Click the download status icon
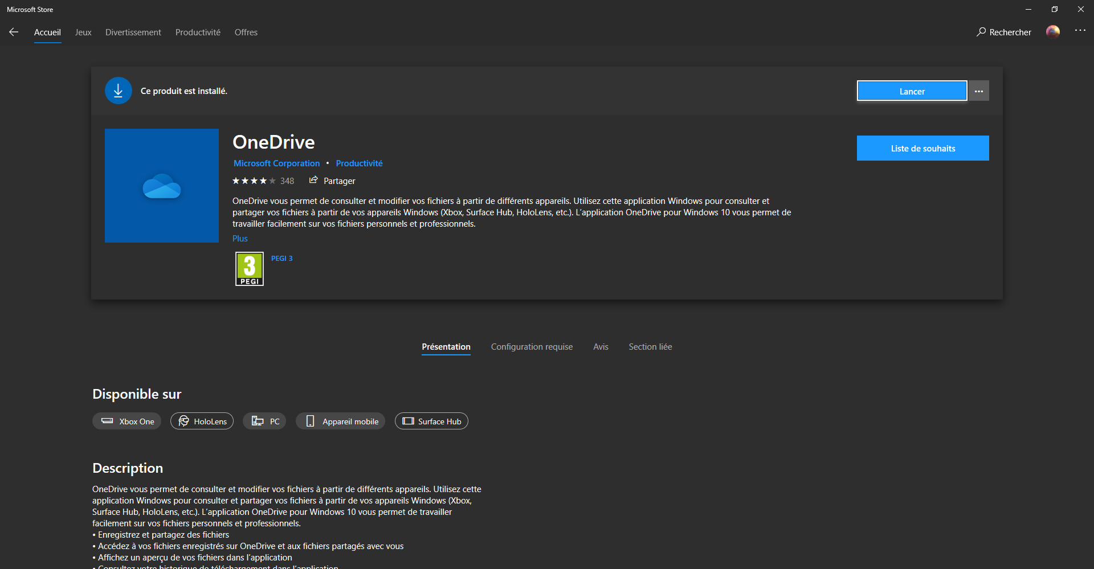Image resolution: width=1094 pixels, height=569 pixels. click(119, 91)
